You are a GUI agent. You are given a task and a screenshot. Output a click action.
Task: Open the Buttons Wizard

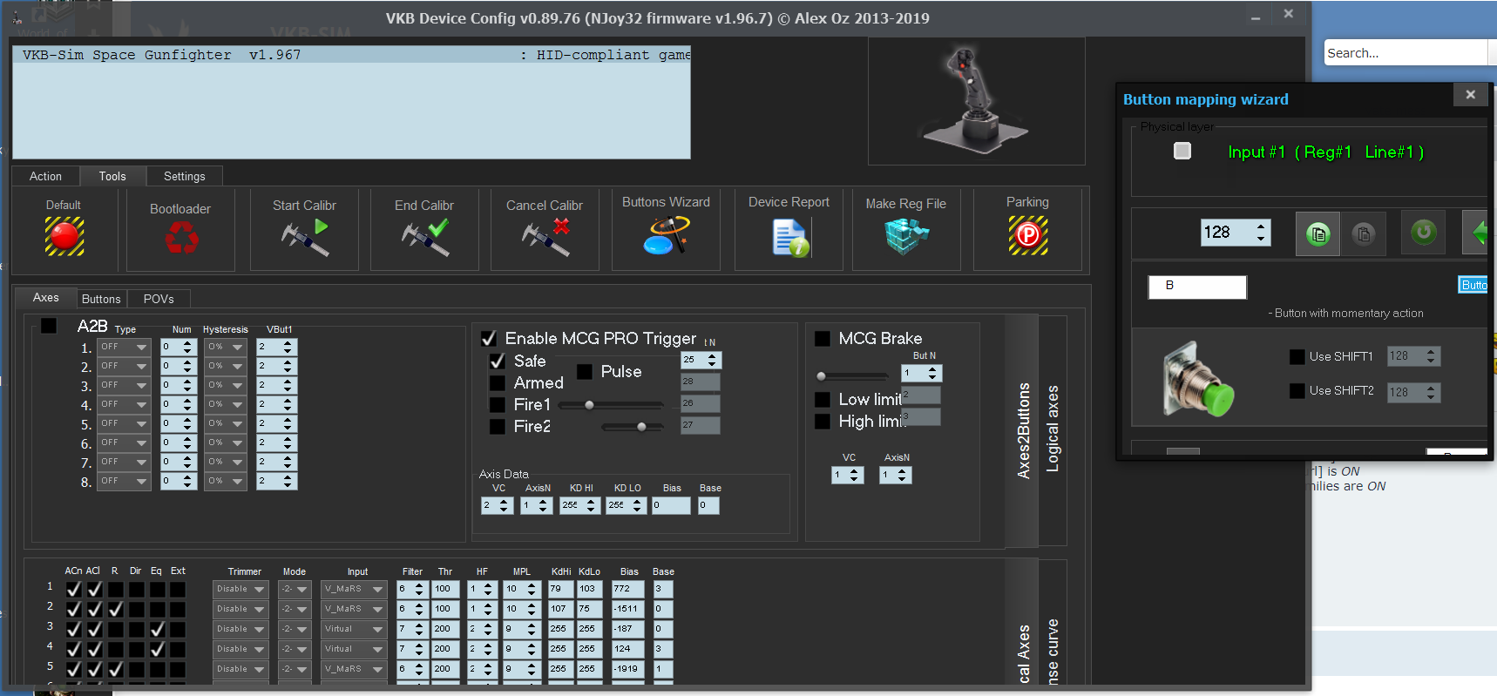[667, 235]
